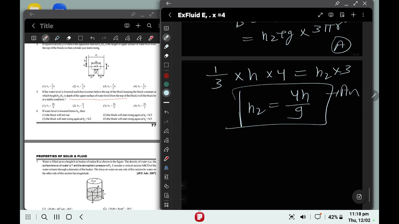The height and width of the screenshot is (224, 399).
Task: Add attachment with plus in Title note
Action: coord(138,26)
